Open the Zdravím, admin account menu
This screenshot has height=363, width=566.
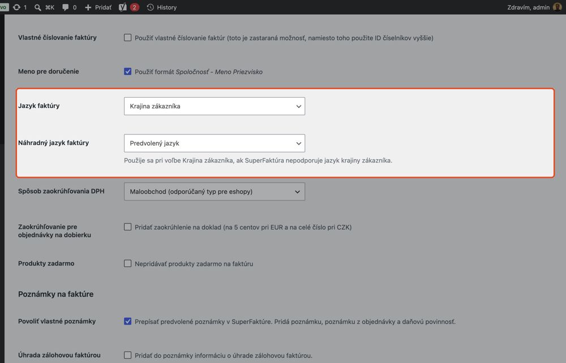[x=534, y=7]
